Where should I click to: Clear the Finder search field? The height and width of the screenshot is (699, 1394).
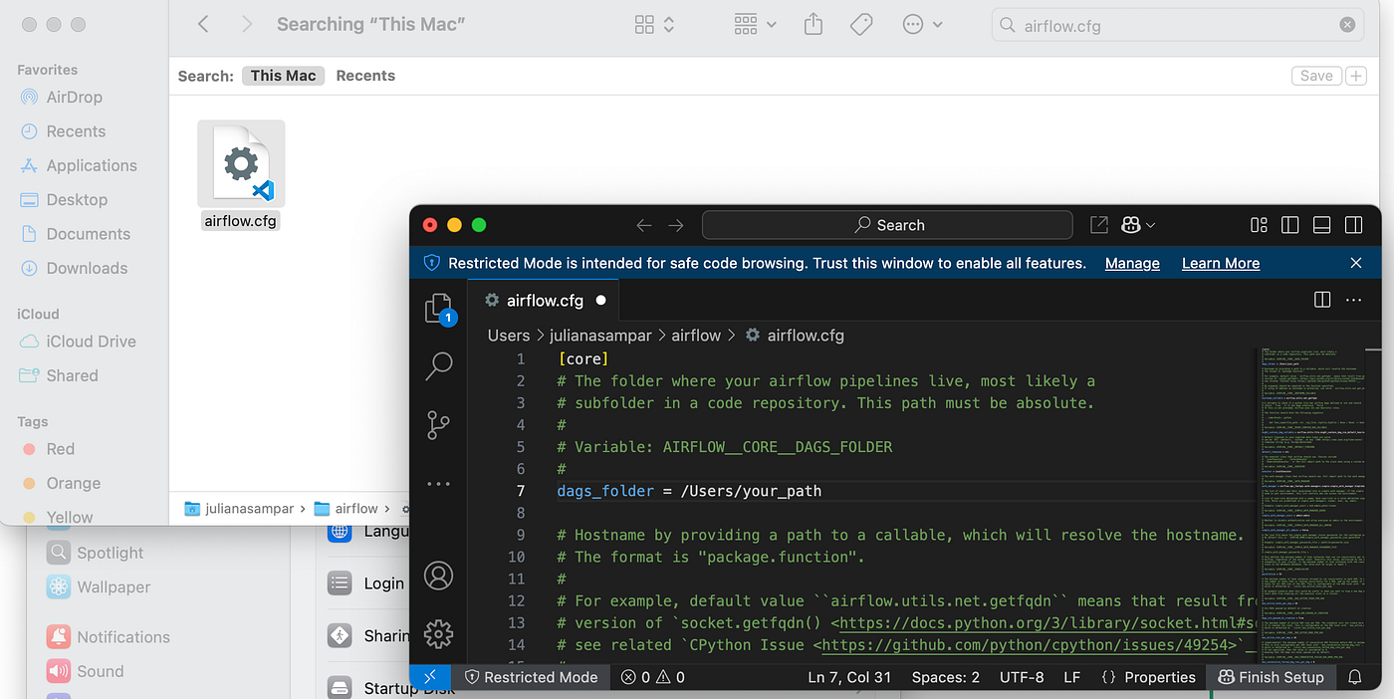click(x=1346, y=26)
